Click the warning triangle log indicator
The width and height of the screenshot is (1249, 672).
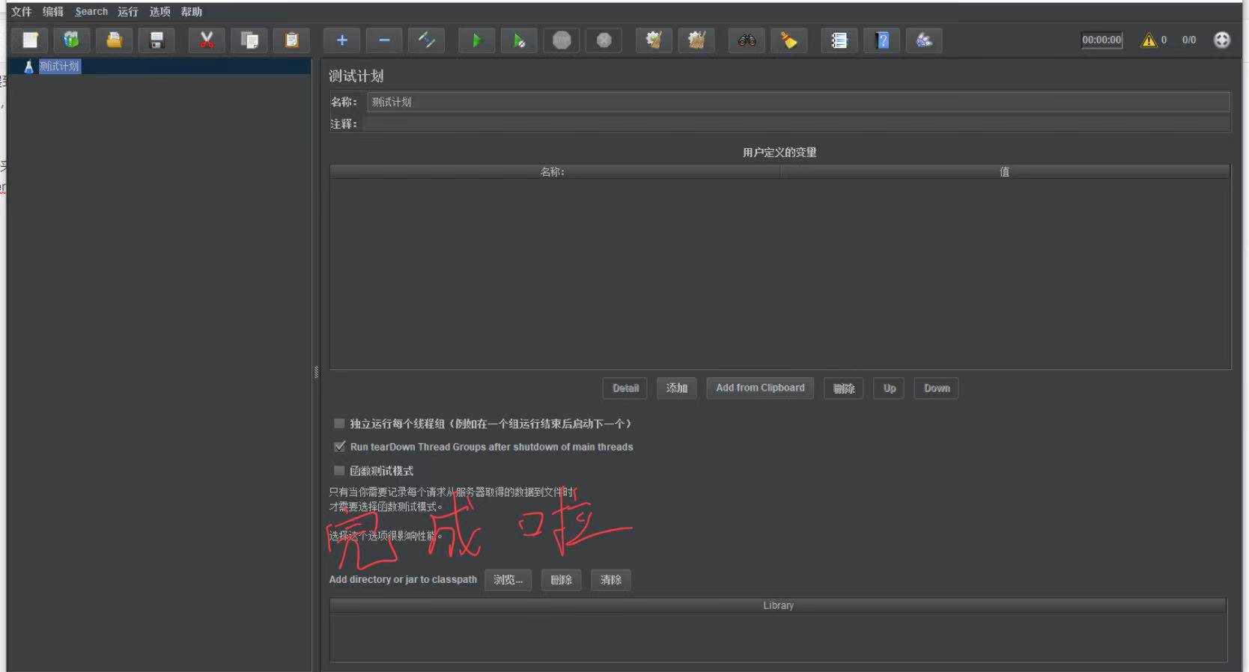1149,40
